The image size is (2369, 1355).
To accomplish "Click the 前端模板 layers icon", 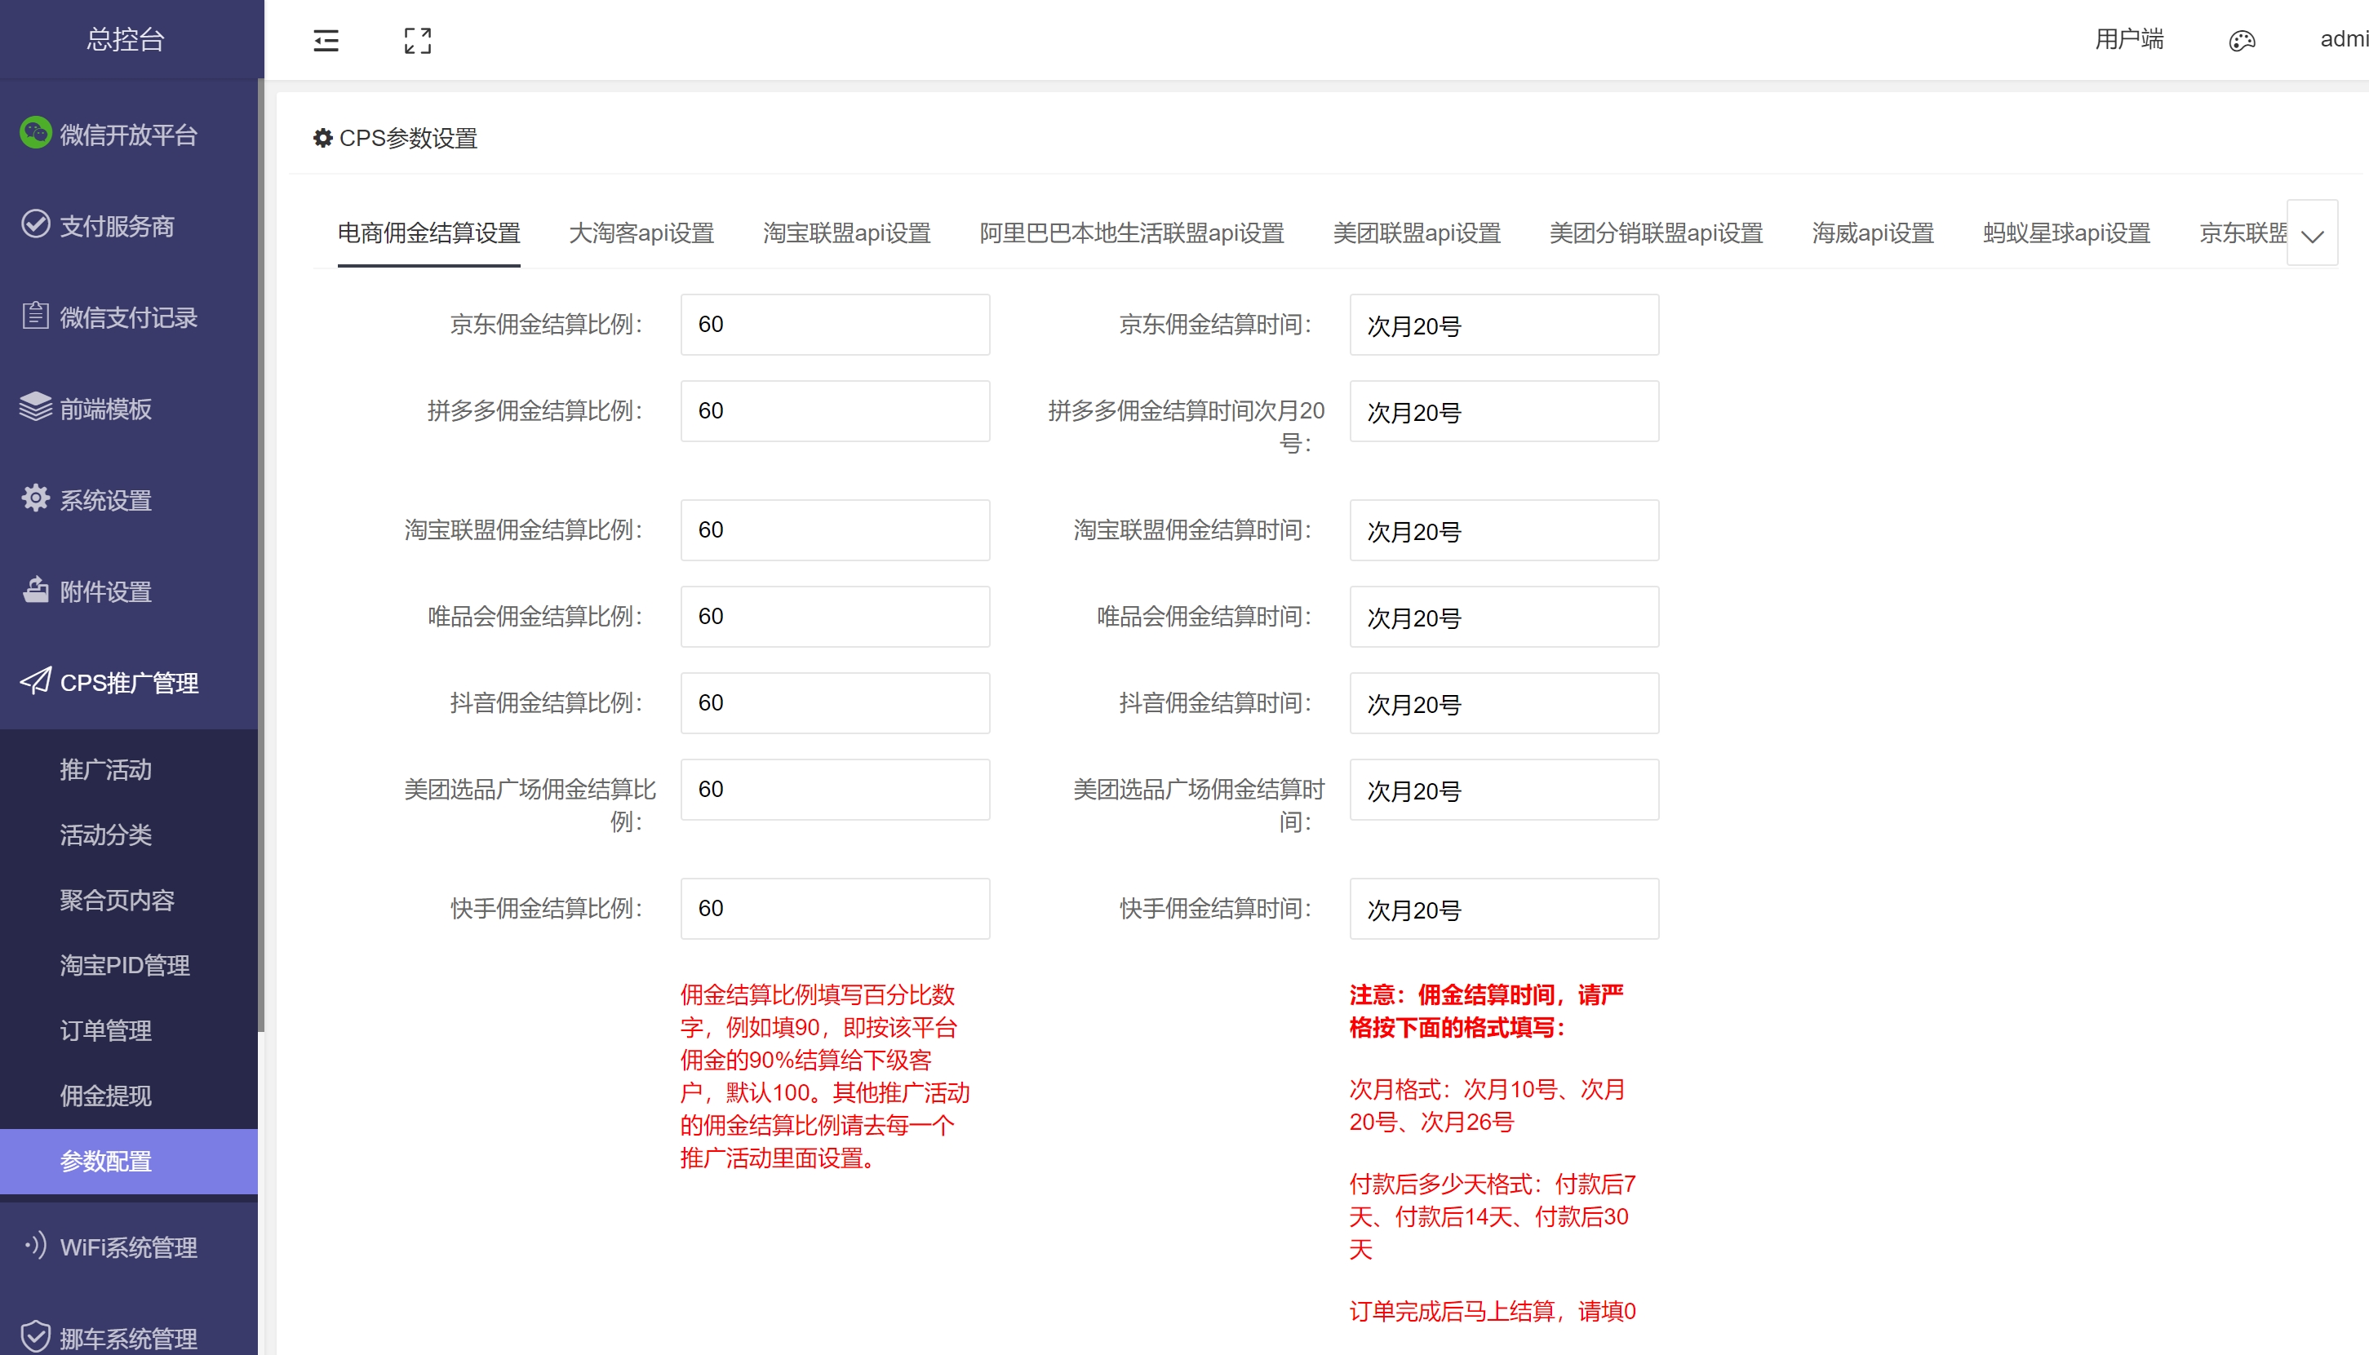I will click(x=35, y=407).
